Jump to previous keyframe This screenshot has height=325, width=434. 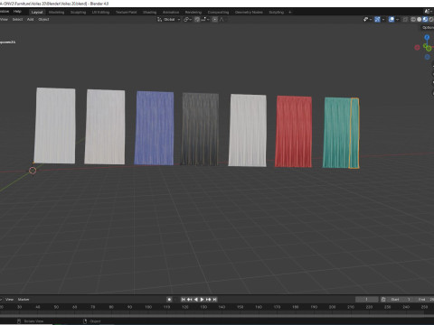click(x=189, y=300)
